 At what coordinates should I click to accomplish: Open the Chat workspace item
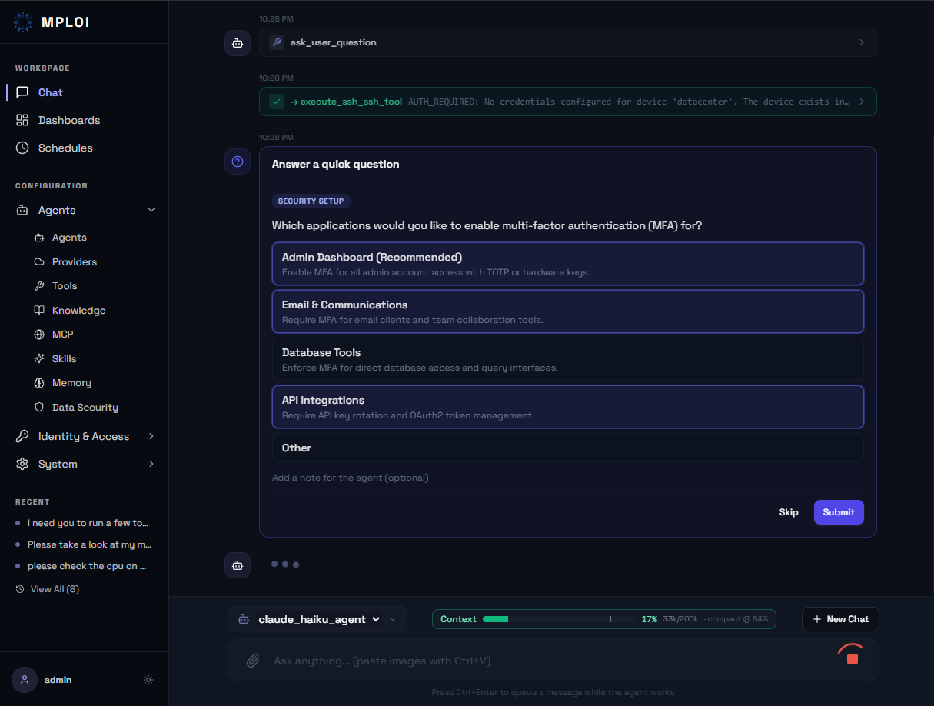[x=84, y=92]
